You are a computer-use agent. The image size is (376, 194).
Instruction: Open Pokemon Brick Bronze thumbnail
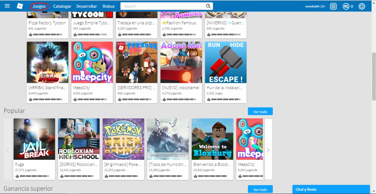[x=123, y=139]
